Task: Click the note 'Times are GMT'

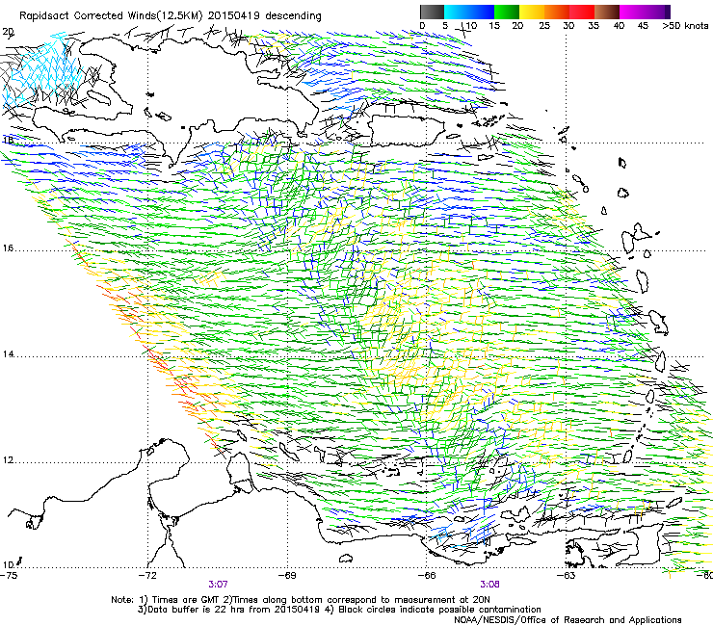Action: click(x=186, y=600)
